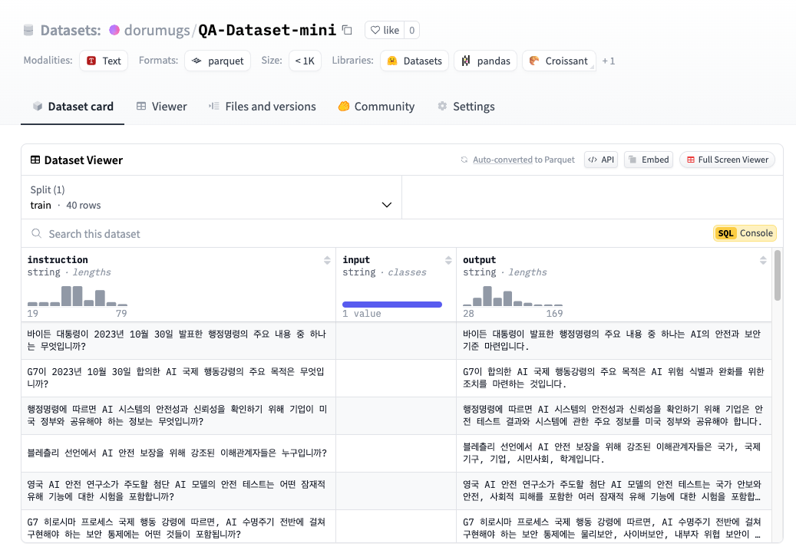Screen dimensions: 796x560
Task: Open the Settings tab
Action: (466, 107)
